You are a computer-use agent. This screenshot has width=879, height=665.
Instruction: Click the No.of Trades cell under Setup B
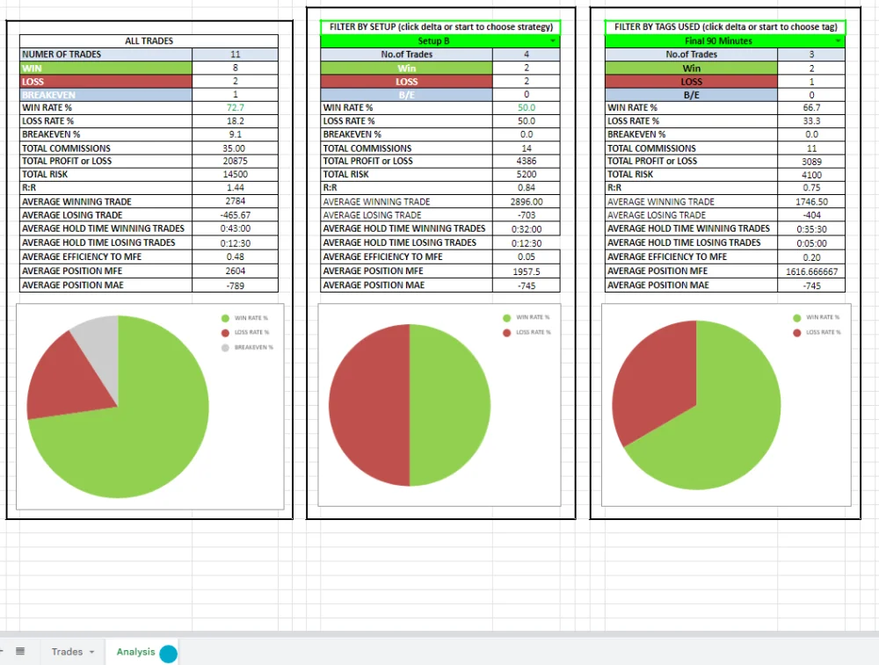pos(406,54)
